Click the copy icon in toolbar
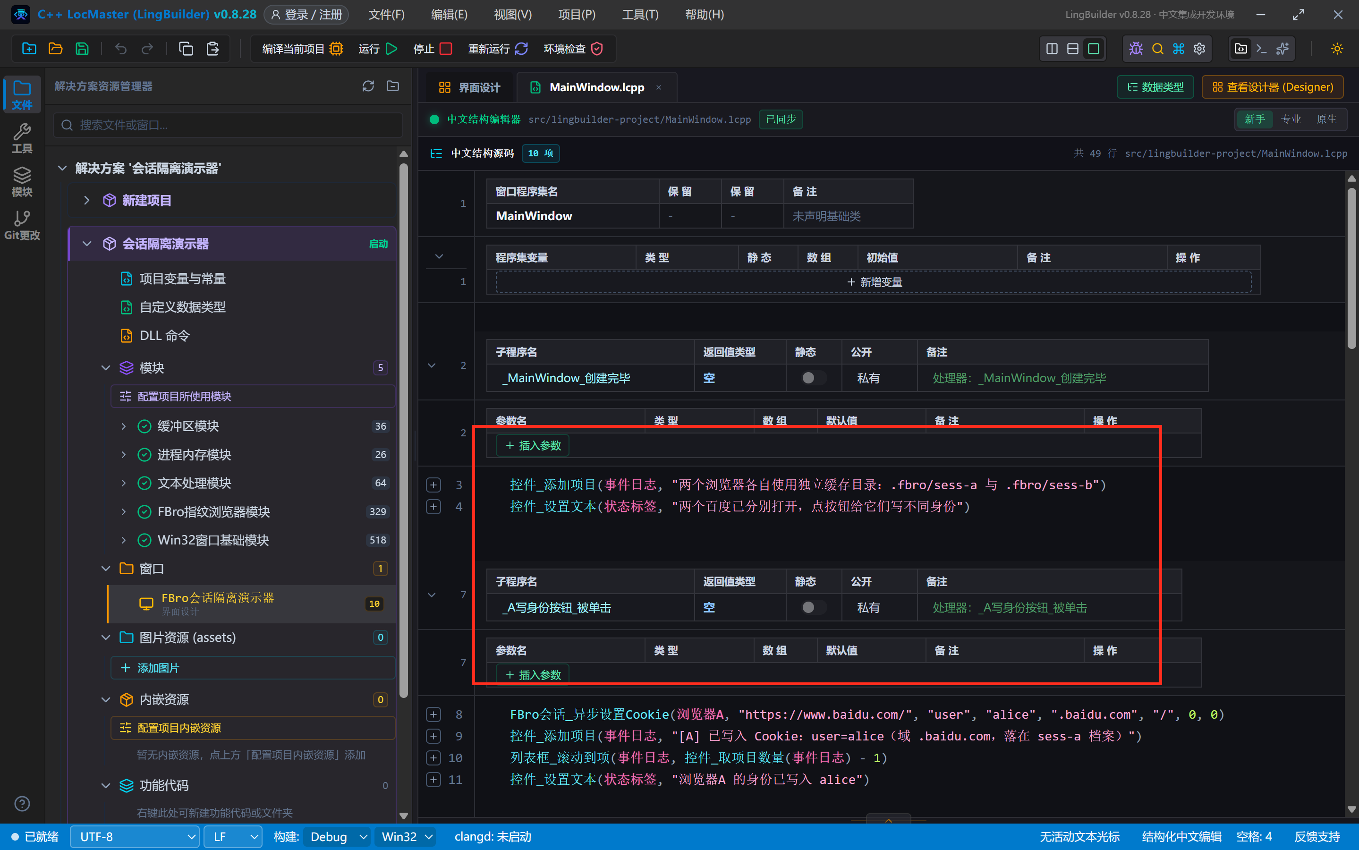This screenshot has width=1359, height=850. [186, 49]
